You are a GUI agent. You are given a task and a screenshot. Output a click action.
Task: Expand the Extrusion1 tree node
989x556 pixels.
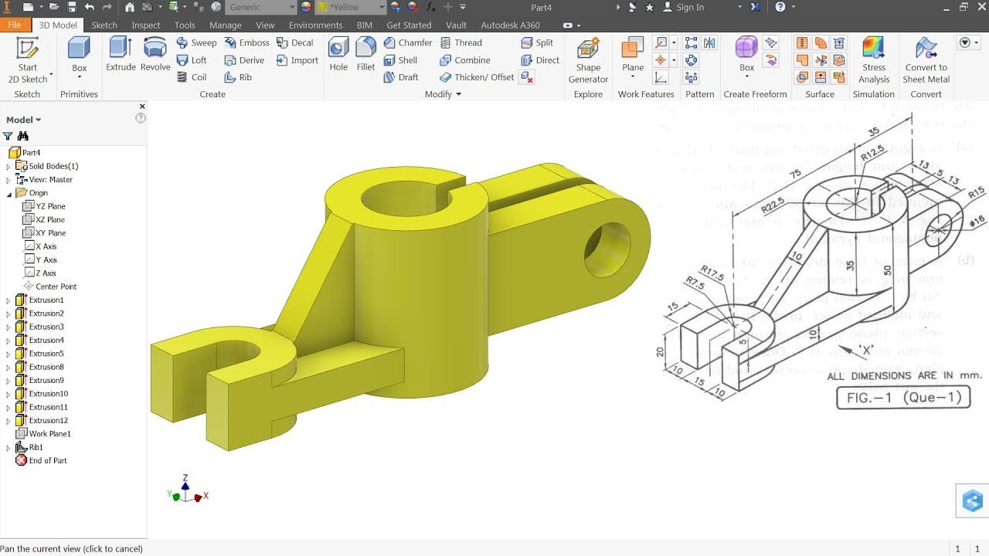point(8,300)
